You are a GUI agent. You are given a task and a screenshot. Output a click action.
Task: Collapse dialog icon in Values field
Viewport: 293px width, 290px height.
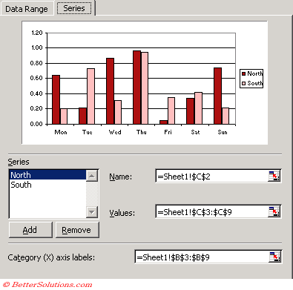(x=274, y=211)
